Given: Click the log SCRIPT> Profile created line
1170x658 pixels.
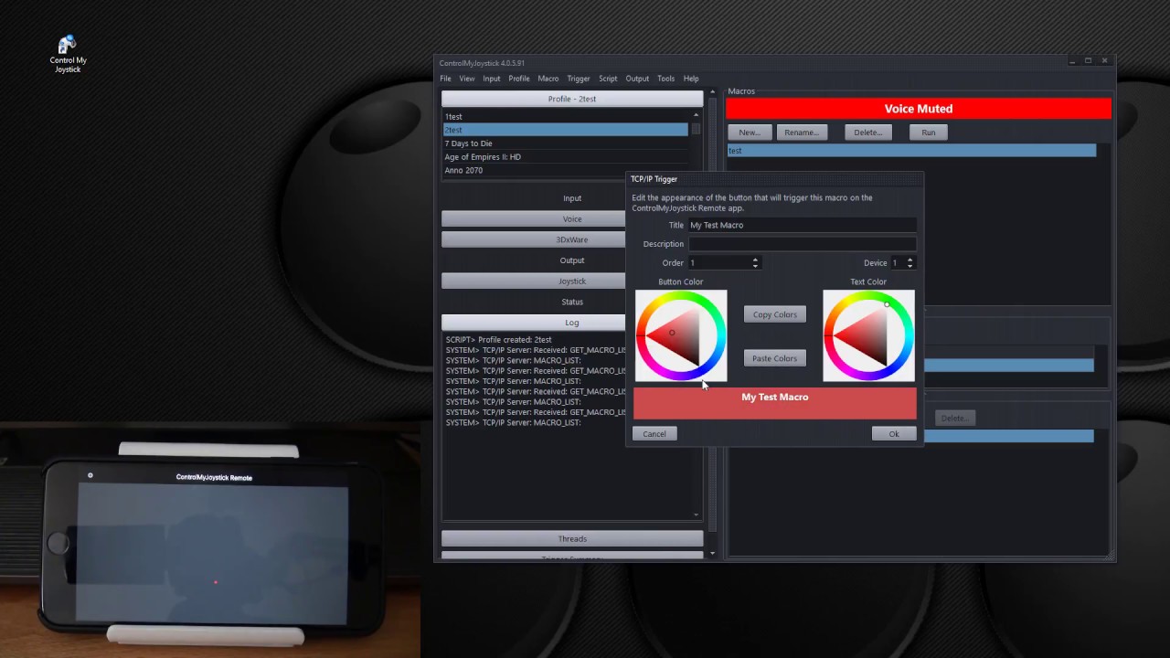Looking at the screenshot, I should 499,340.
